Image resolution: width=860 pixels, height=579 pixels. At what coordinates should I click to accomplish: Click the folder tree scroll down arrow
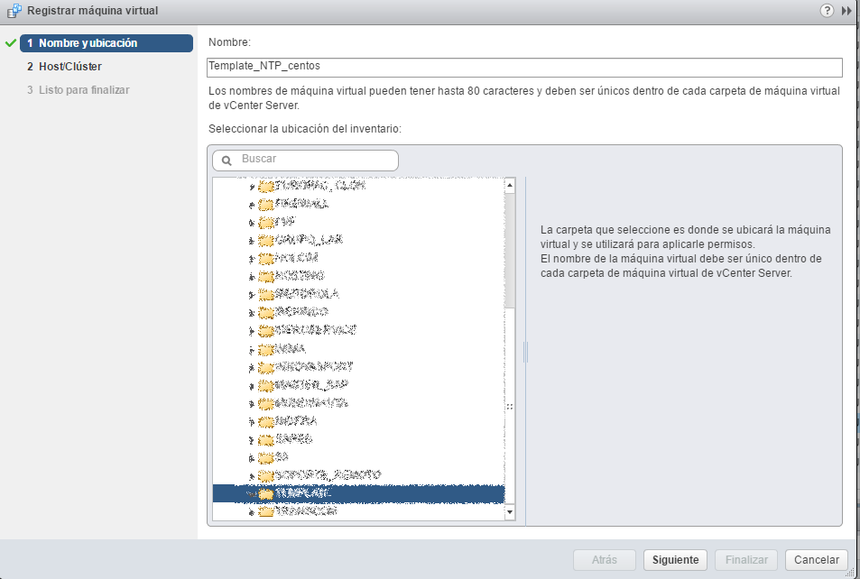tap(509, 512)
